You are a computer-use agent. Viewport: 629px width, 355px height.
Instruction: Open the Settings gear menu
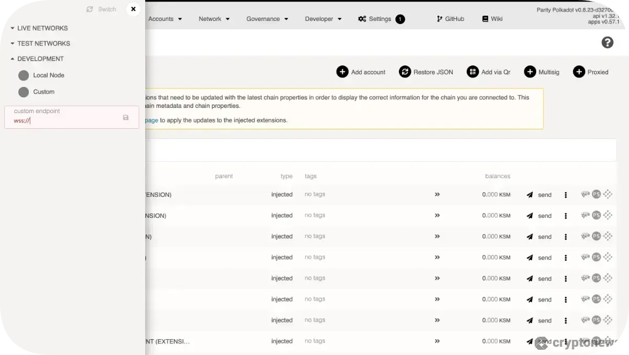click(362, 19)
